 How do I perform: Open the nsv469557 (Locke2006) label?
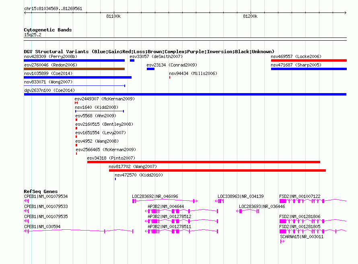pyautogui.click(x=296, y=56)
